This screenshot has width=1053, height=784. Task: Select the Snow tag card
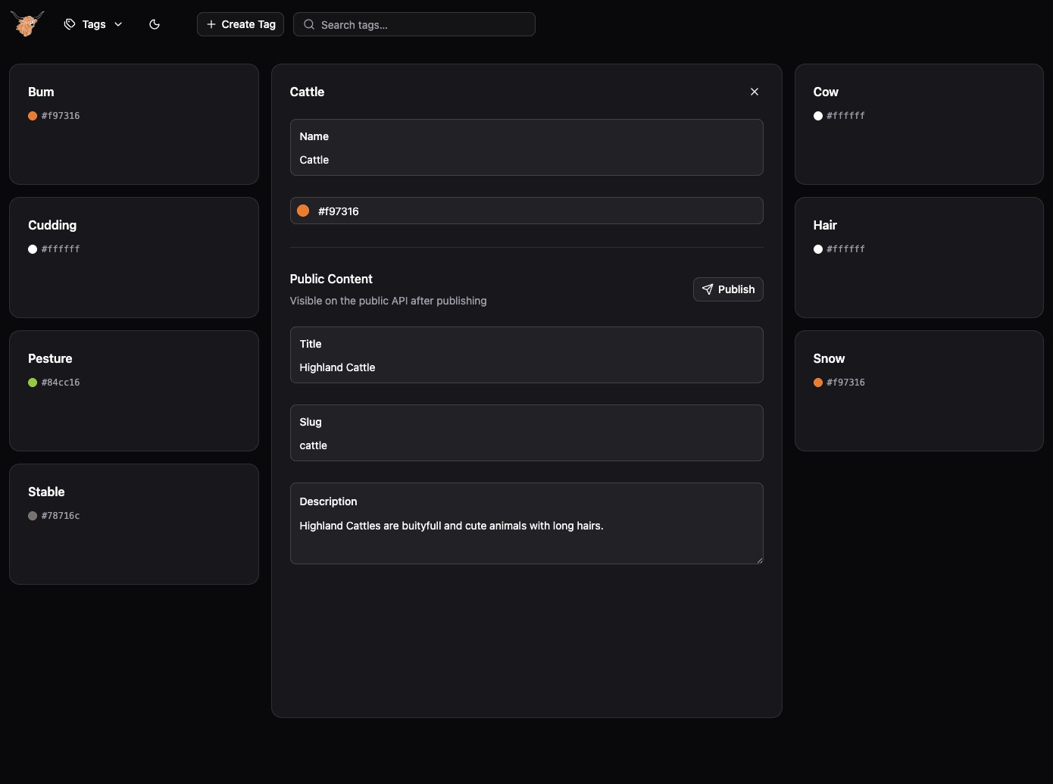(x=919, y=391)
